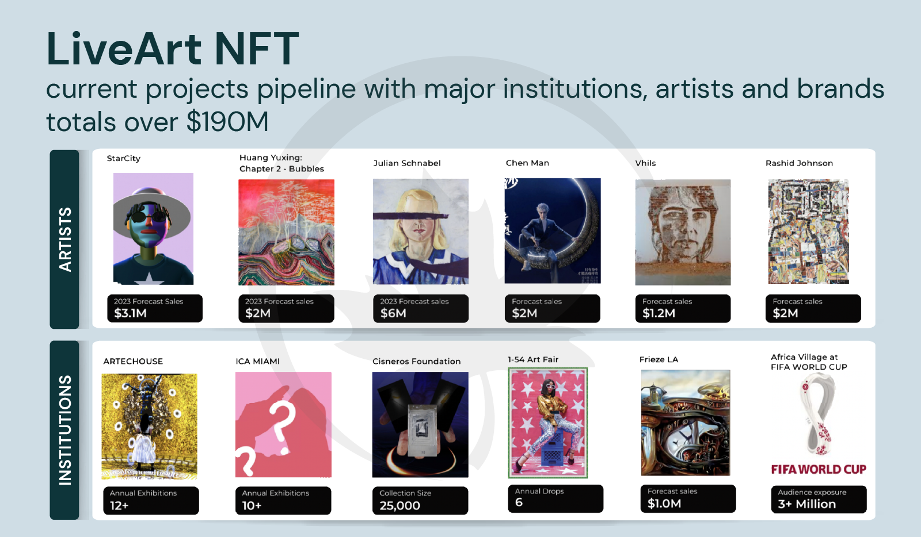Open the Huang Yuxing Bubbles painting image

[x=286, y=232]
